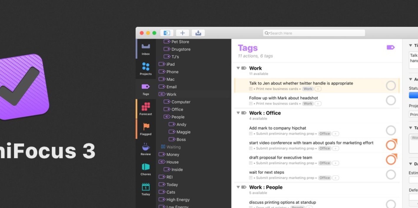The image size is (418, 208).
Task: Open note icon under 'Add mark to company hipchat'
Action: [x=251, y=134]
